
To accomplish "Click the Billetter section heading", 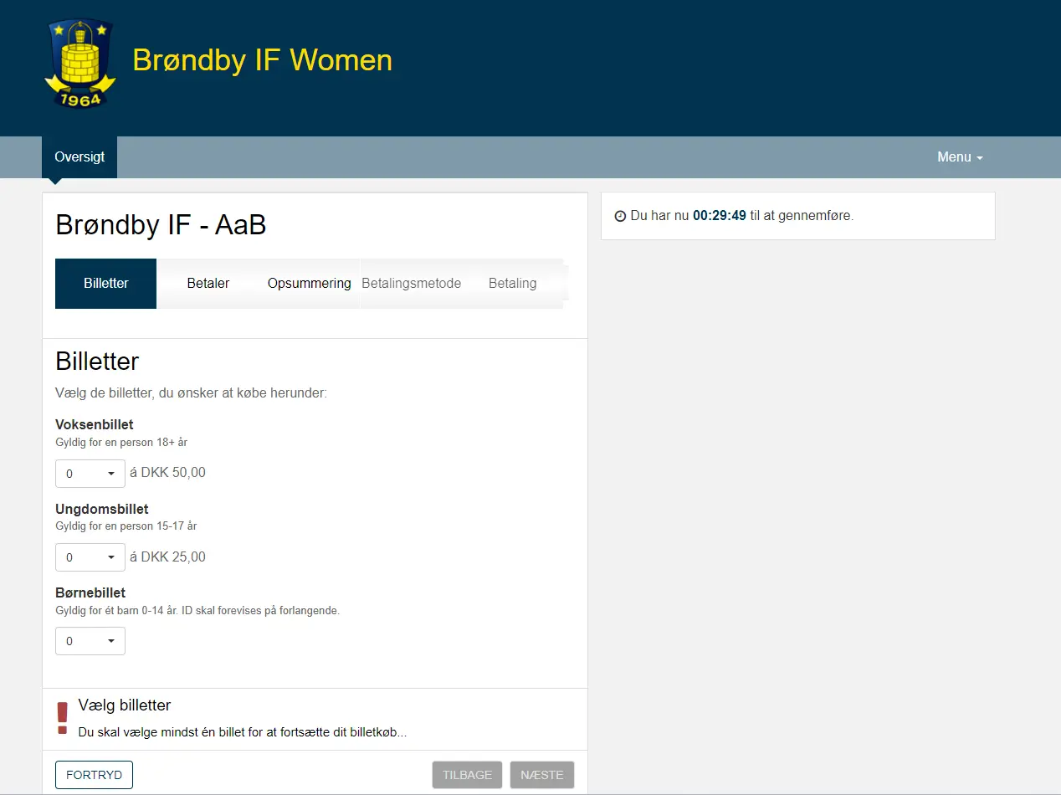I will point(97,362).
